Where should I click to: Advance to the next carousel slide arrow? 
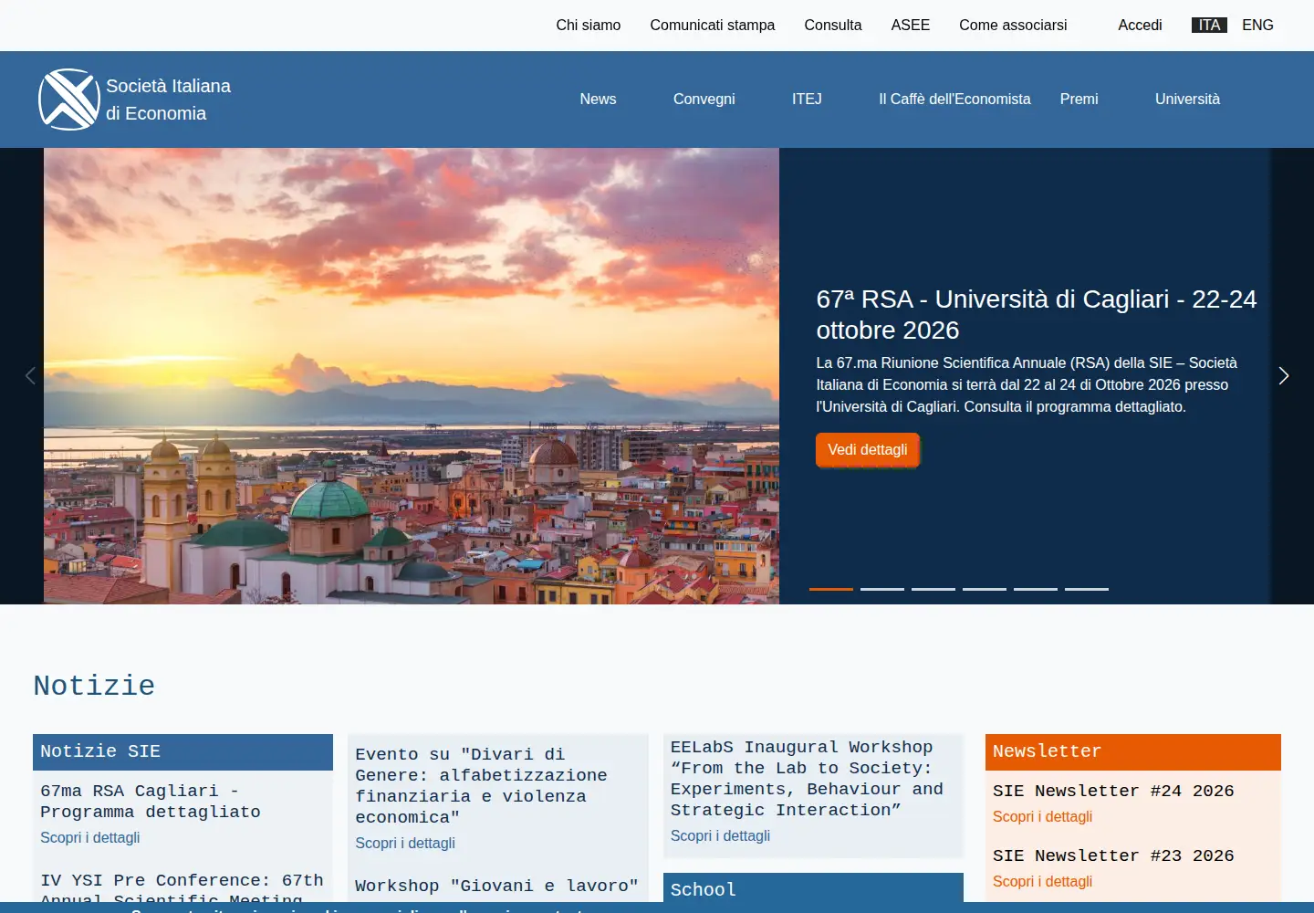coord(1283,376)
